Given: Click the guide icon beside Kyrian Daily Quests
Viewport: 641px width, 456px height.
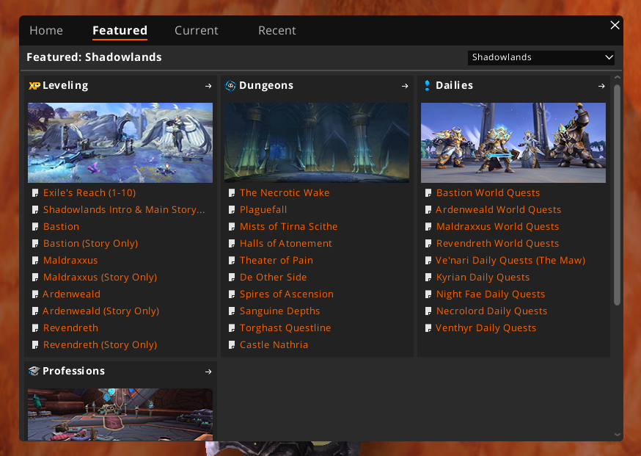Looking at the screenshot, I should (x=428, y=277).
